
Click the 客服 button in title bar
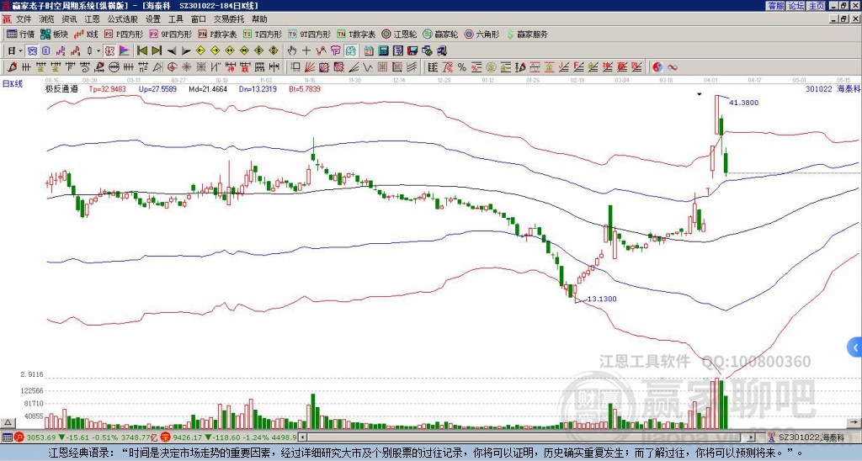pos(775,6)
